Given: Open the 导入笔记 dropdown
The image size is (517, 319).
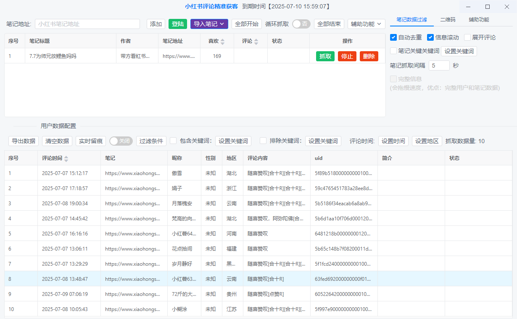Looking at the screenshot, I should [x=209, y=24].
